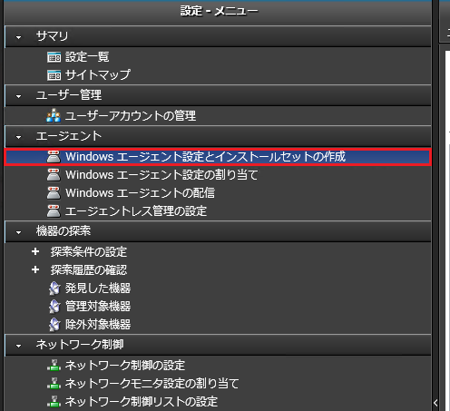This screenshot has width=450, height=411.
Task: Click the icon beside 管理対象機器
Action: [x=54, y=307]
